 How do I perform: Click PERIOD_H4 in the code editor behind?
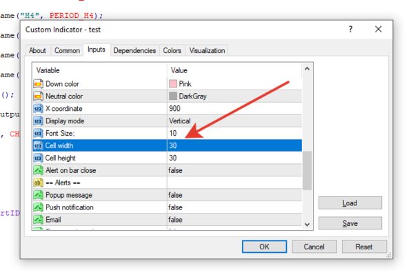pos(72,15)
